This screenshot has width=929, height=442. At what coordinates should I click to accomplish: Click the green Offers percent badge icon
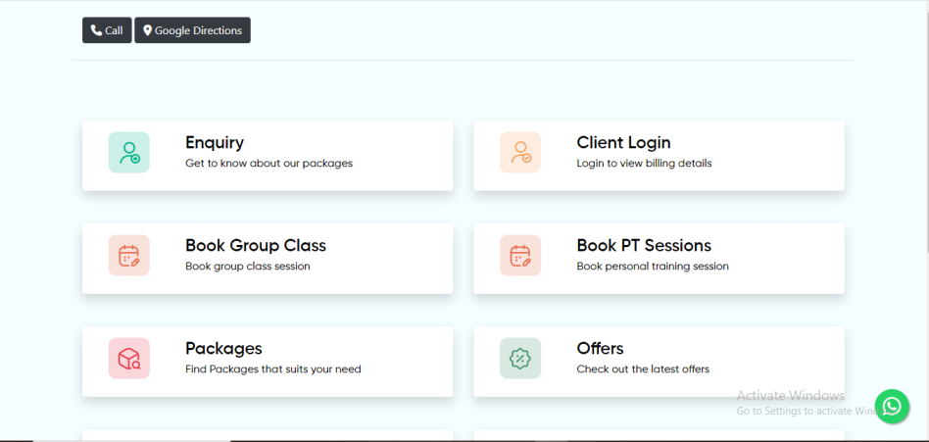point(520,359)
